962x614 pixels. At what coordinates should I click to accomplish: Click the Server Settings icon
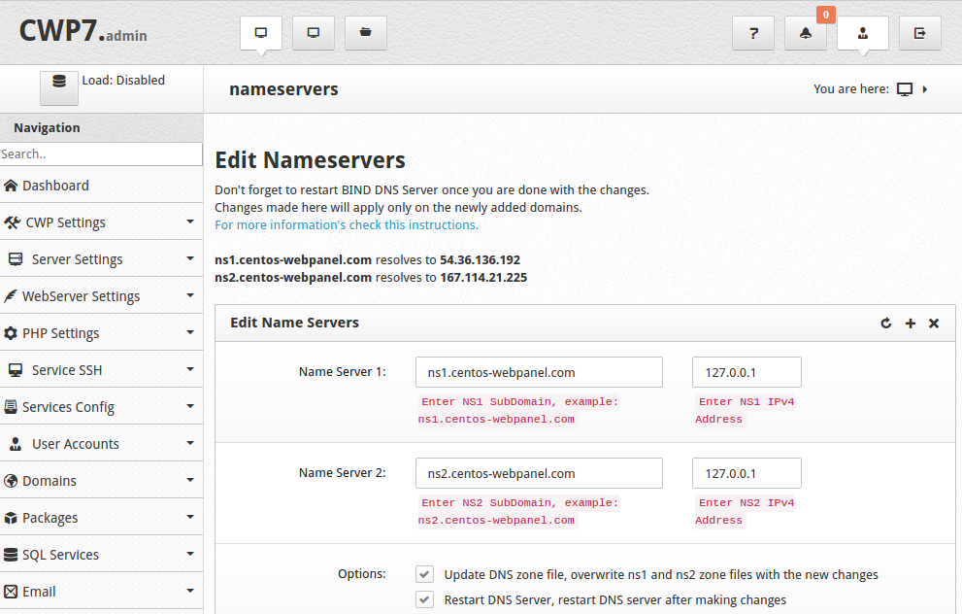tap(16, 259)
